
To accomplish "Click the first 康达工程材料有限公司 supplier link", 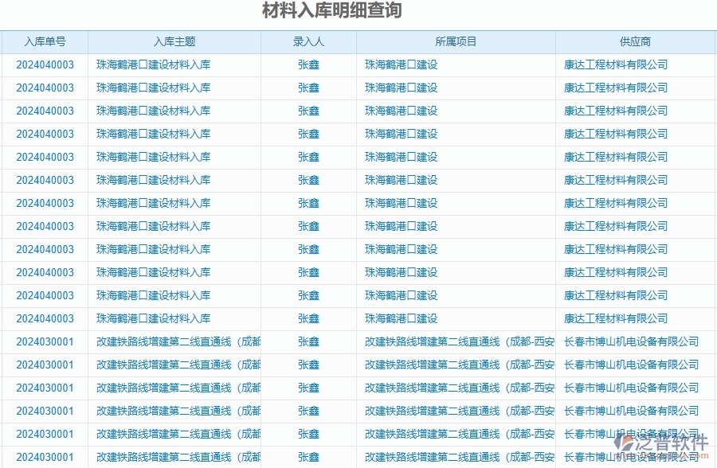I will point(616,65).
